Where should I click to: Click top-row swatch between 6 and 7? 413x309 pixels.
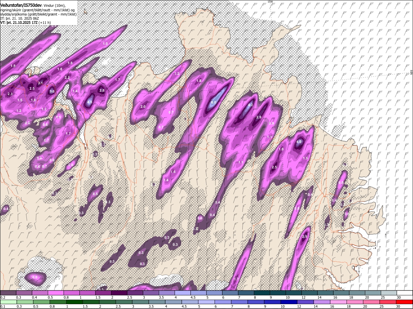point(230,293)
